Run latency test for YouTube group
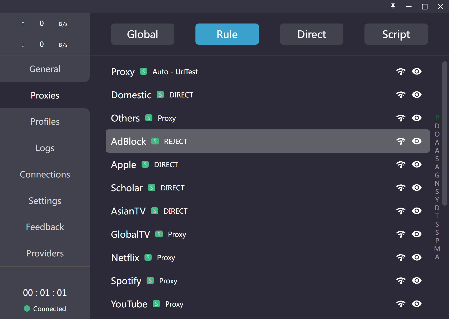This screenshot has width=449, height=319. [x=401, y=304]
